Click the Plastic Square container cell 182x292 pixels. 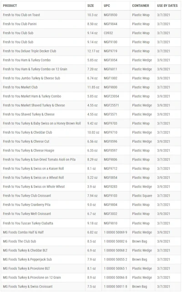142,196
